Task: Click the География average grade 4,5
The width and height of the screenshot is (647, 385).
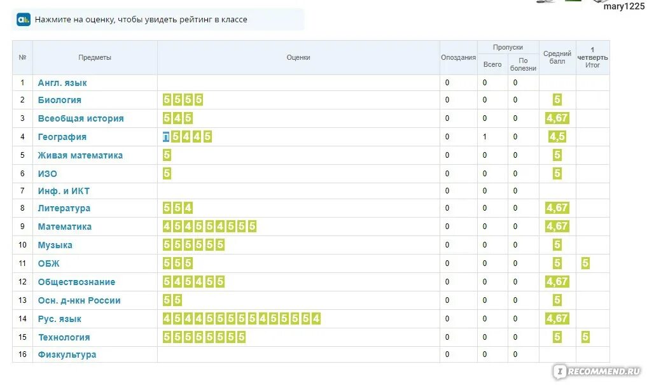Action: [557, 137]
